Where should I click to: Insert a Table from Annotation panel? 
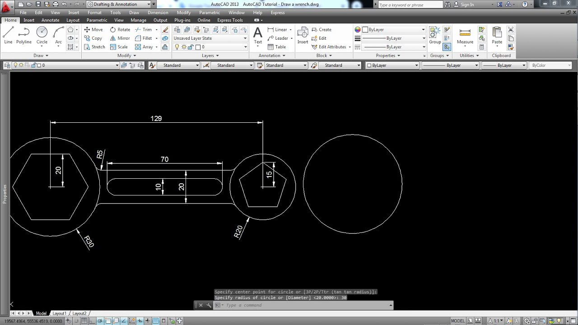click(277, 47)
